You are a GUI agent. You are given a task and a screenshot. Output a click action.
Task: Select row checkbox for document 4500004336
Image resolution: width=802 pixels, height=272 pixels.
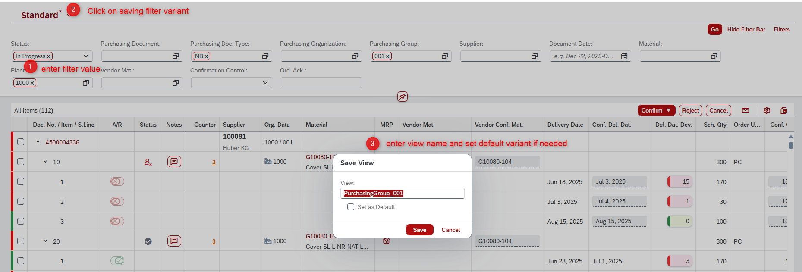[21, 142]
